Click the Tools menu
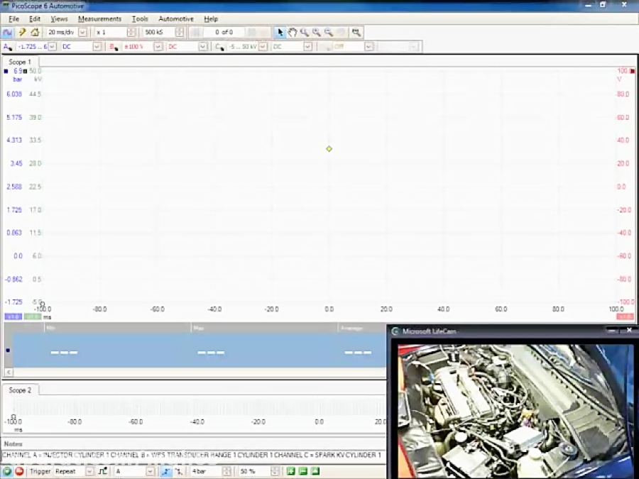 click(139, 18)
